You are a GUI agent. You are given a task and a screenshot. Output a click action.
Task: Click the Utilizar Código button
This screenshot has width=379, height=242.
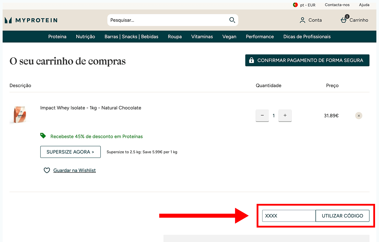click(342, 216)
